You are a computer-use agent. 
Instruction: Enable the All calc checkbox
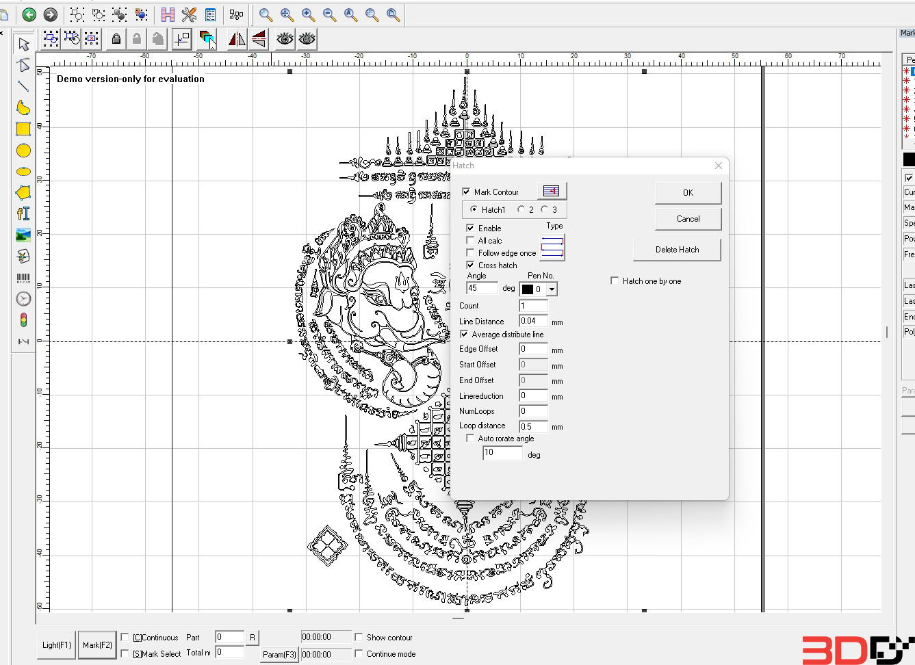[471, 241]
